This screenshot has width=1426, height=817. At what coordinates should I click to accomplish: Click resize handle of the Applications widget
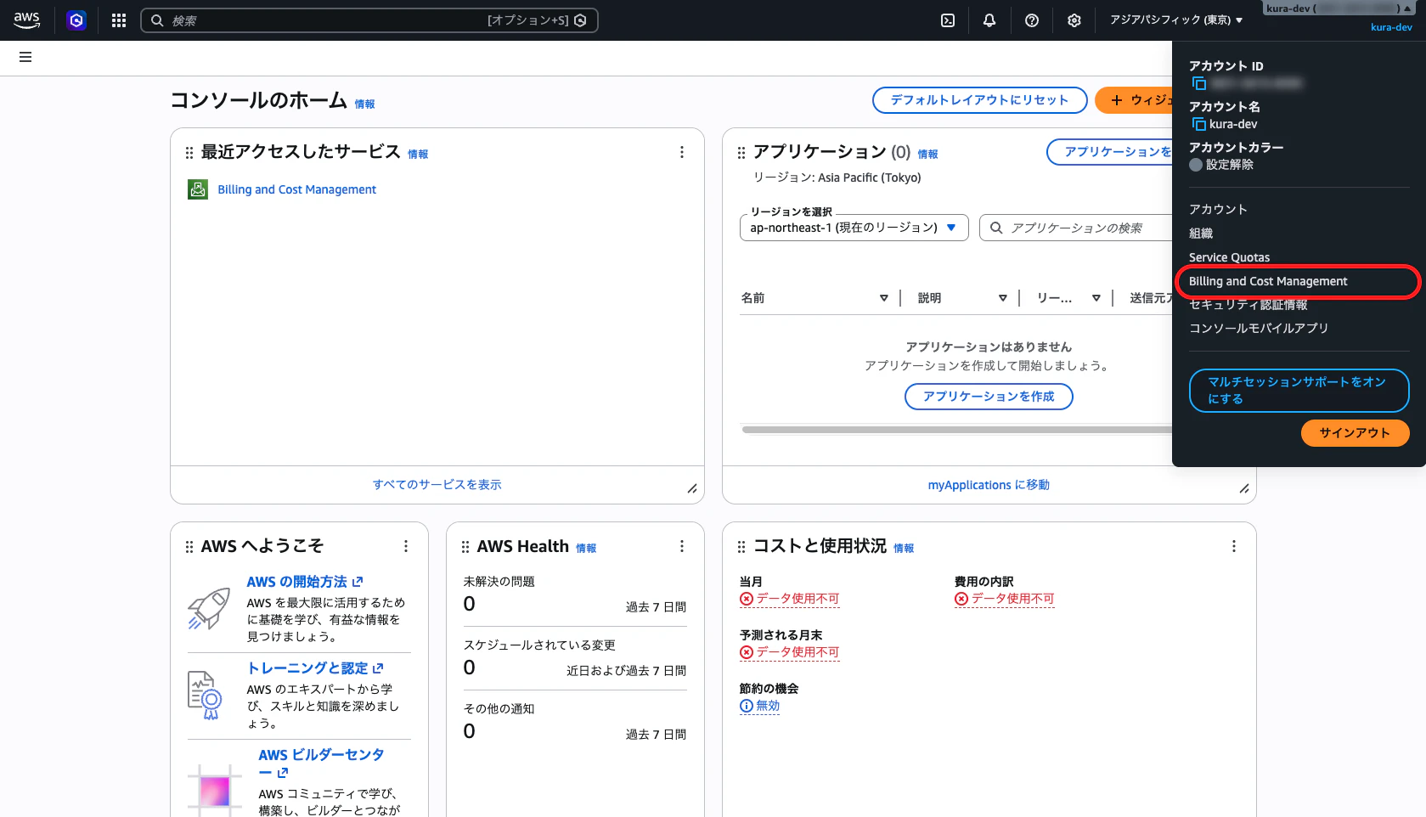[x=1244, y=488]
